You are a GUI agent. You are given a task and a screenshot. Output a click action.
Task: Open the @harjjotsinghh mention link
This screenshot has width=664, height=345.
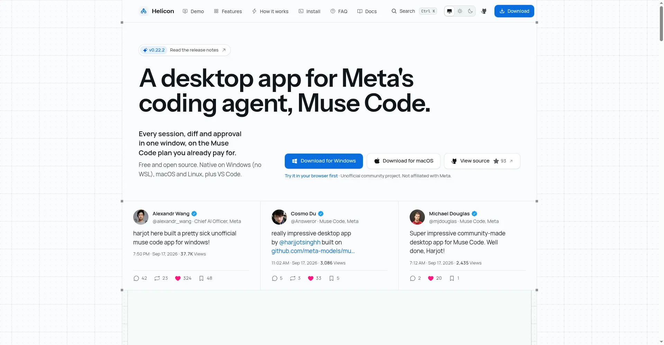pyautogui.click(x=300, y=242)
